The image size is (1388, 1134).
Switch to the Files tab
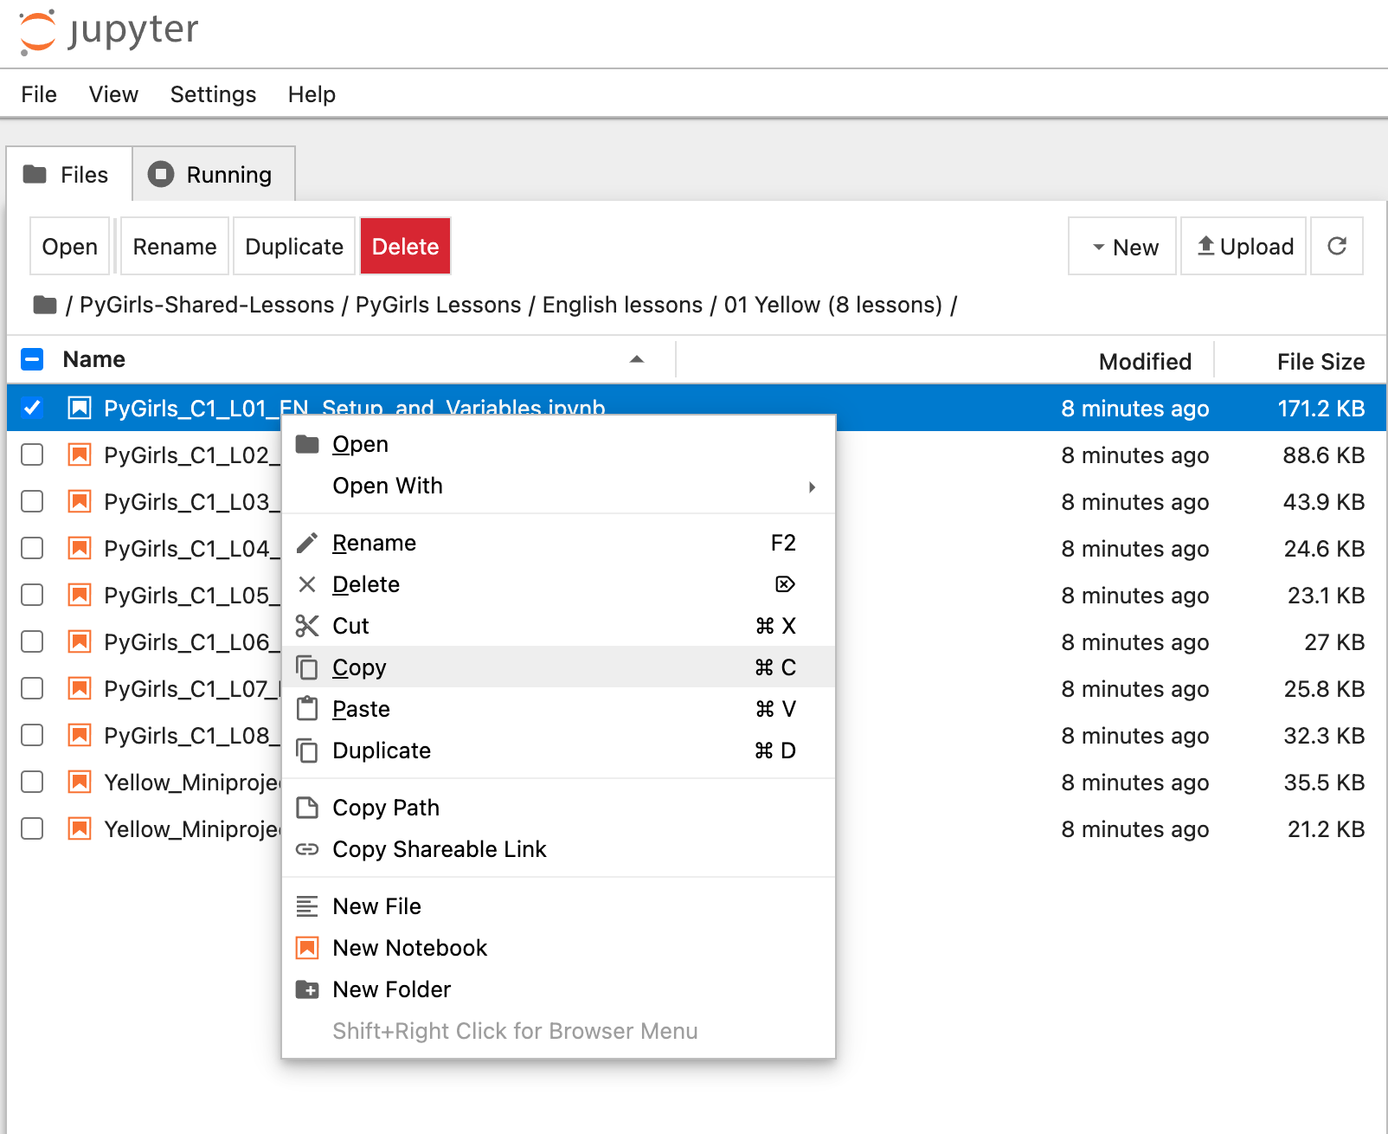(69, 174)
